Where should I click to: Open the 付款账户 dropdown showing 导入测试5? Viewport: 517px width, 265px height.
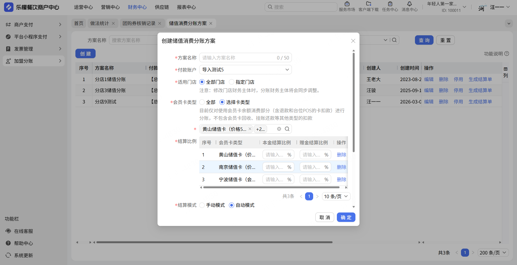[245, 70]
